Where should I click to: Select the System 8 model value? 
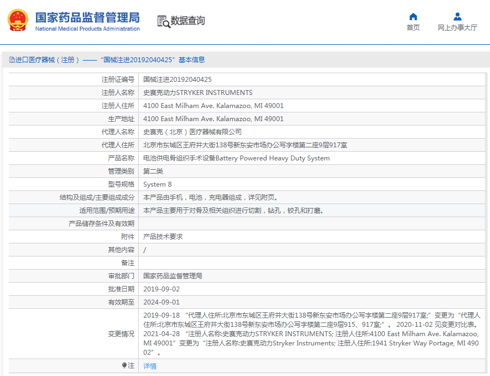pyautogui.click(x=157, y=184)
